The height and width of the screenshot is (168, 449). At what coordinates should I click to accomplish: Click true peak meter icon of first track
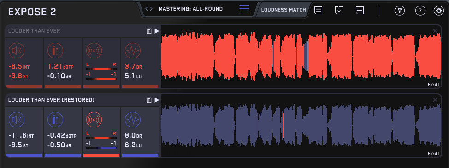coord(55,51)
